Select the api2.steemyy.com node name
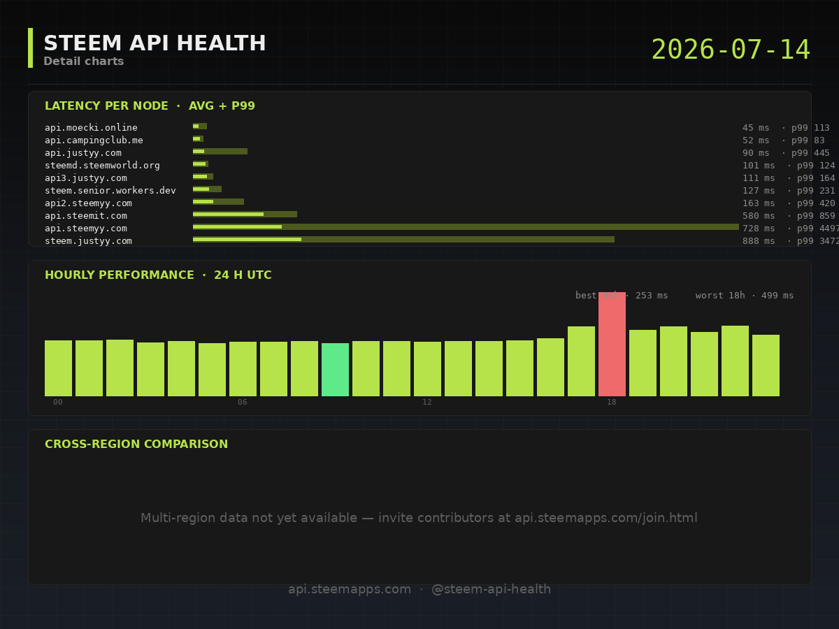The image size is (839, 629). 88,203
